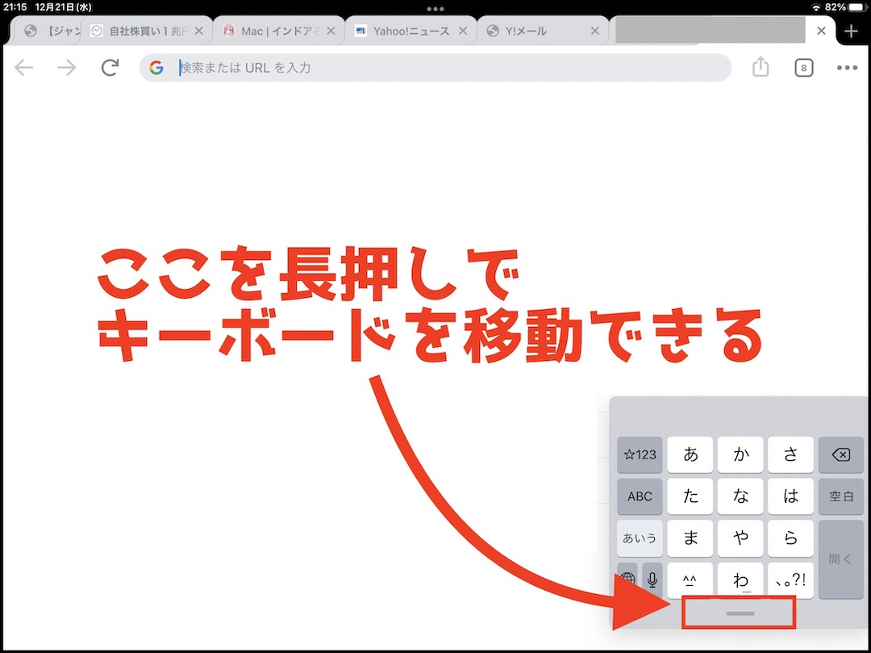Open the share sheet icon
Screen dimensions: 871x653
click(761, 67)
